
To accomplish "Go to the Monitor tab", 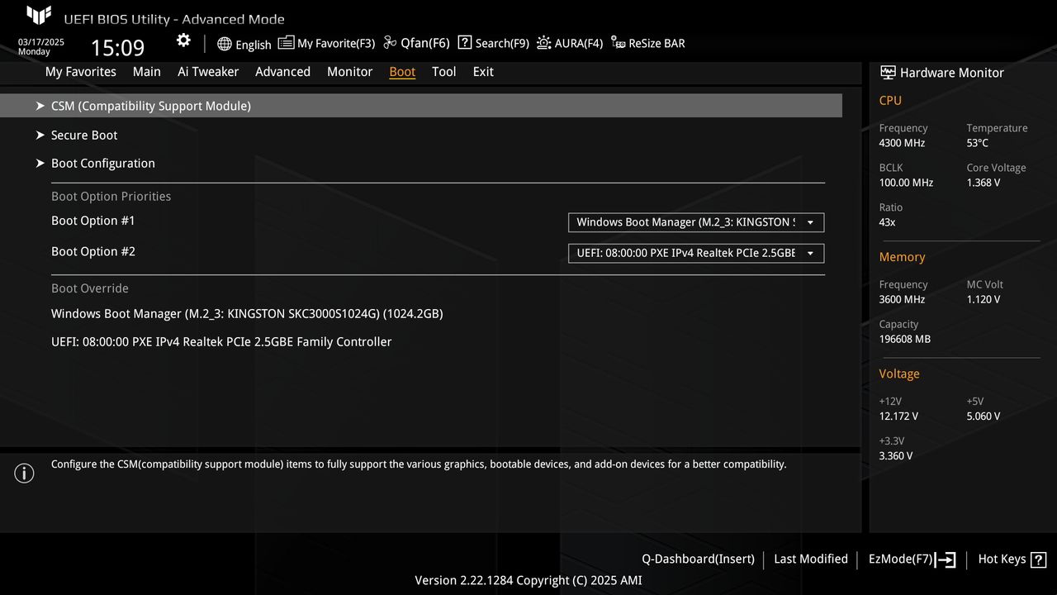I will [x=349, y=72].
